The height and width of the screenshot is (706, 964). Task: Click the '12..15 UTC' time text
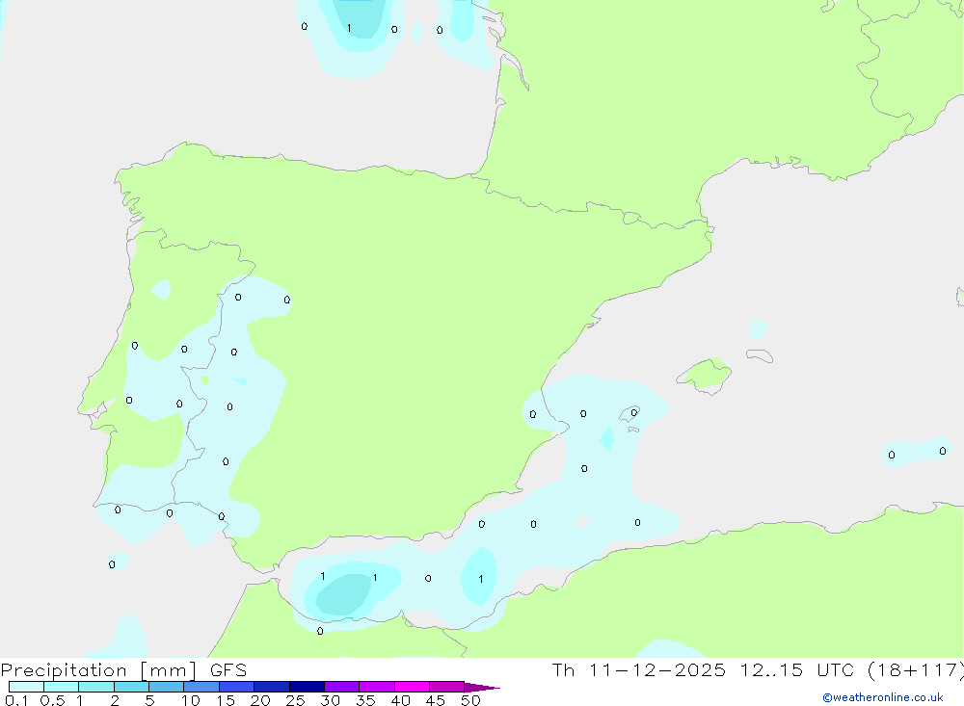coord(797,670)
